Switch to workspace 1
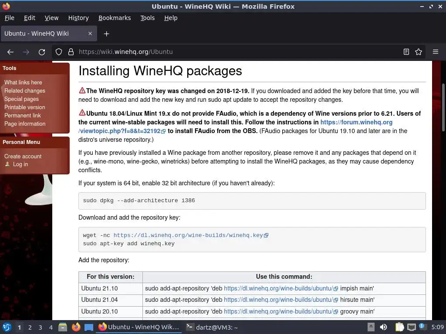This screenshot has height=334, width=446. 19,327
